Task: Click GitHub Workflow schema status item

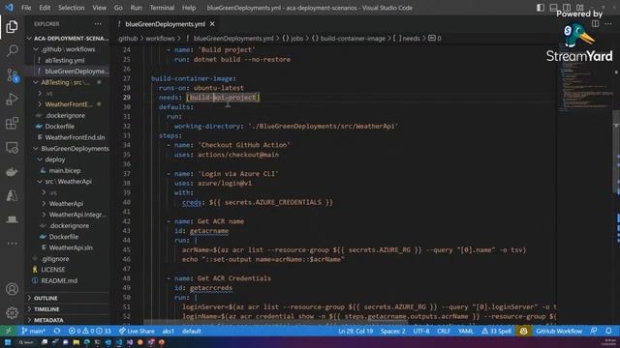Action: coord(559,331)
